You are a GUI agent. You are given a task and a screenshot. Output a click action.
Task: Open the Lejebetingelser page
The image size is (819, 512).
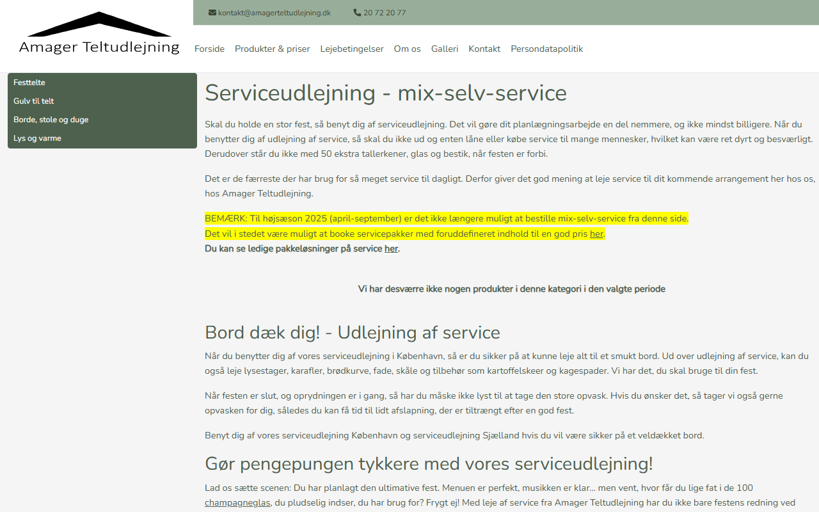[352, 49]
